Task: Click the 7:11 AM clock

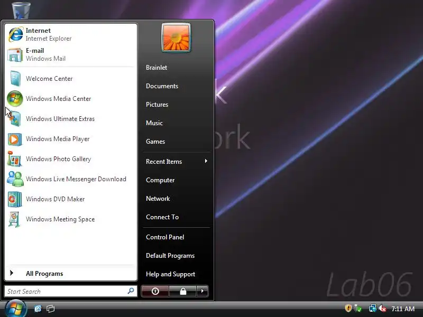Action: [403, 309]
